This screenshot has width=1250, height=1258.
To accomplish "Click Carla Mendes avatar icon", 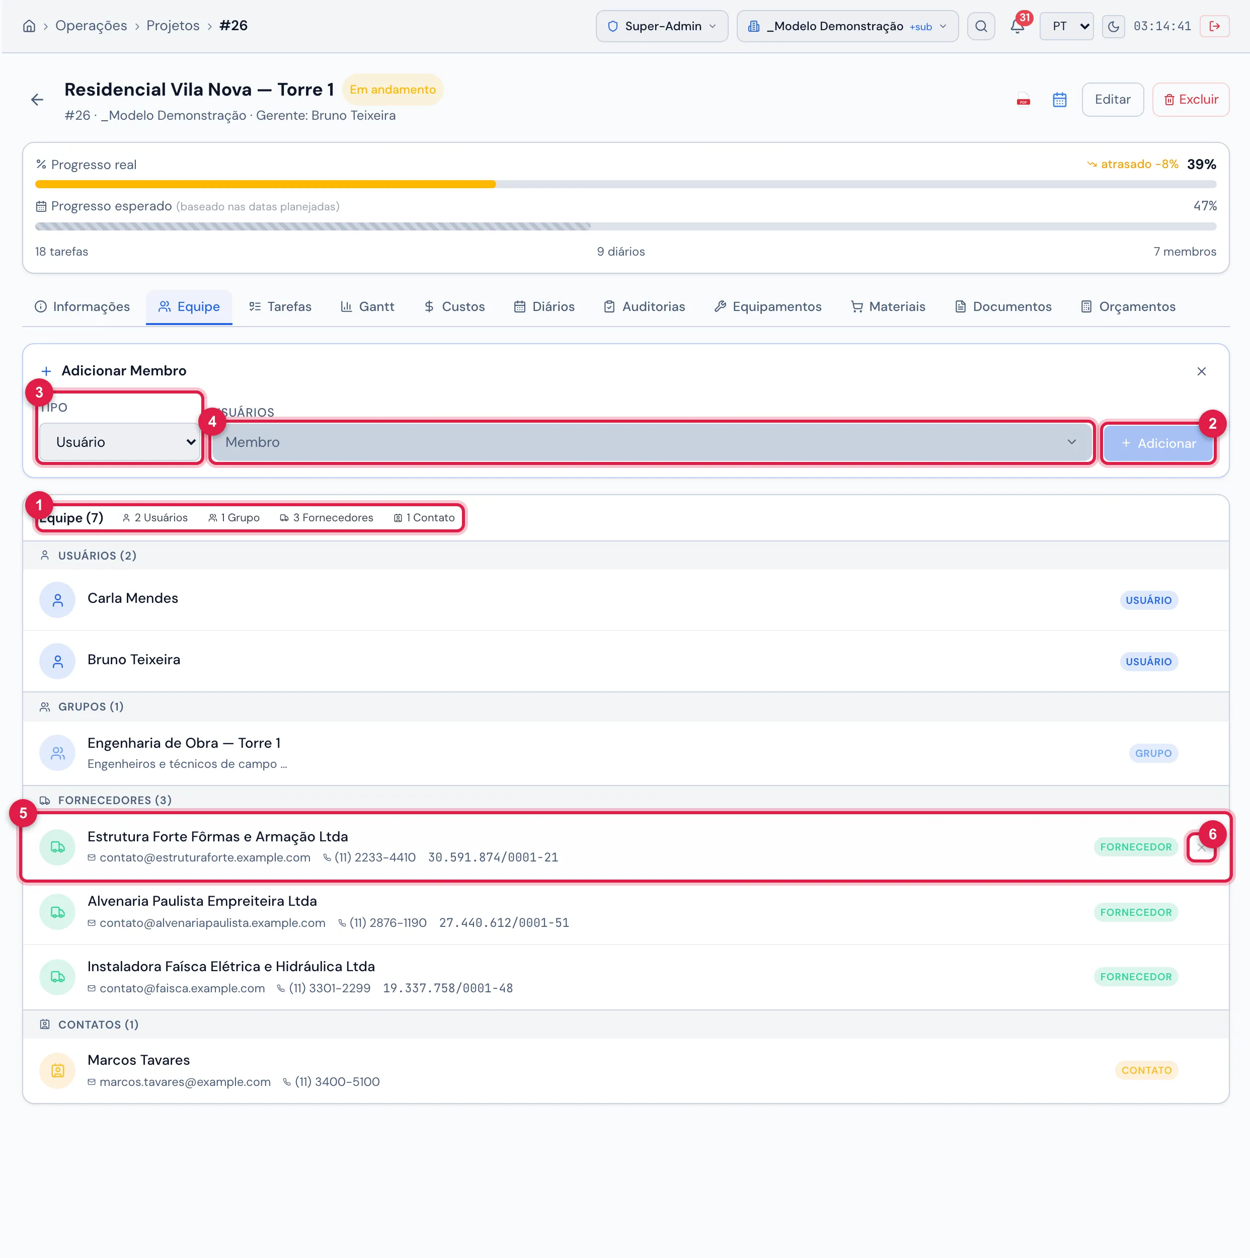I will pyautogui.click(x=57, y=600).
